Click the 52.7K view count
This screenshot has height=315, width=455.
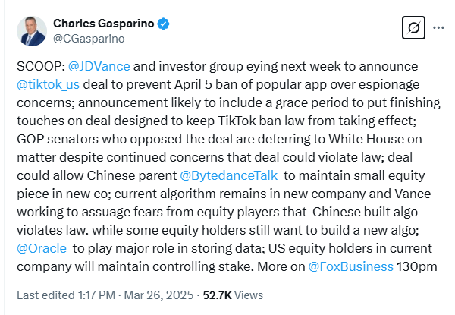(217, 295)
